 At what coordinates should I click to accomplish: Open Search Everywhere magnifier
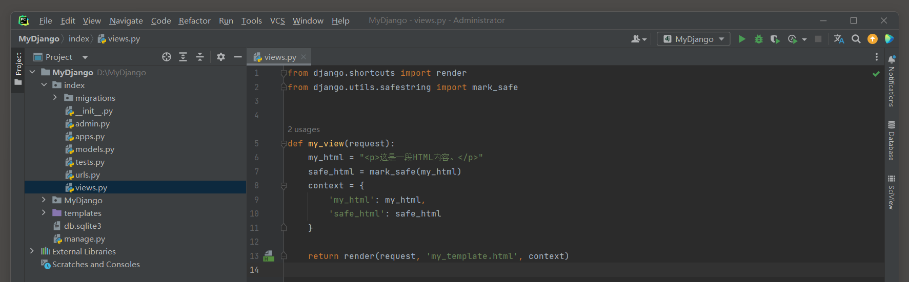point(856,39)
